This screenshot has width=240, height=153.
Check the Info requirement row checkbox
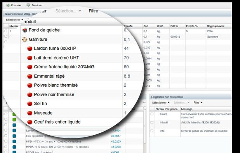[152, 131]
